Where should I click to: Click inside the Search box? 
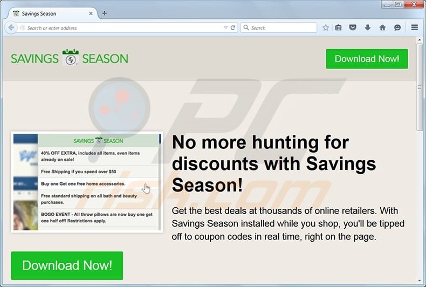tap(279, 28)
